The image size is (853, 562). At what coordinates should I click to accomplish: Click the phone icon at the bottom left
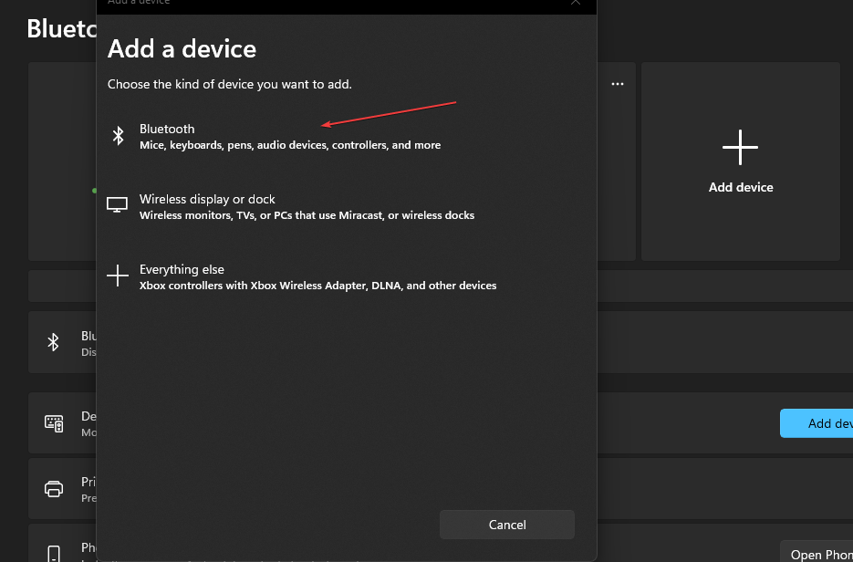tap(54, 553)
